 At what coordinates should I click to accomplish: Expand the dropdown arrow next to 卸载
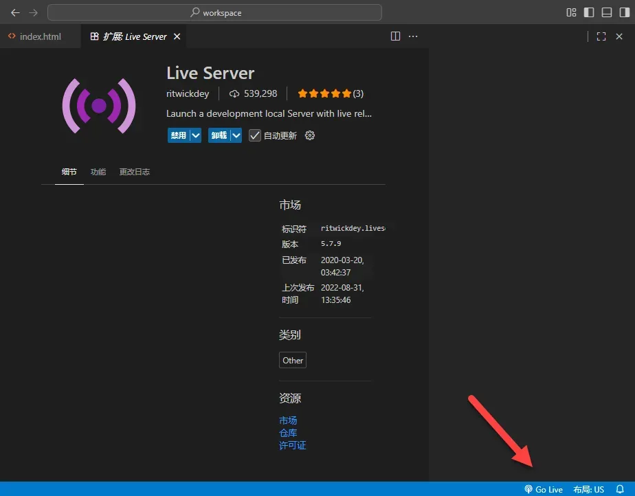(236, 135)
